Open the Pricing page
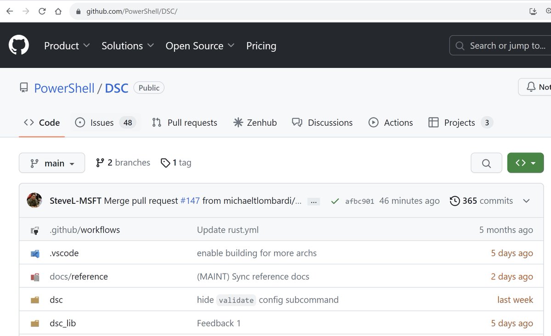 coord(261,46)
